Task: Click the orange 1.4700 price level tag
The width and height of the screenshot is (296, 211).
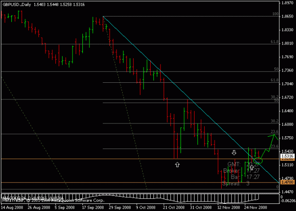Action: 287,182
